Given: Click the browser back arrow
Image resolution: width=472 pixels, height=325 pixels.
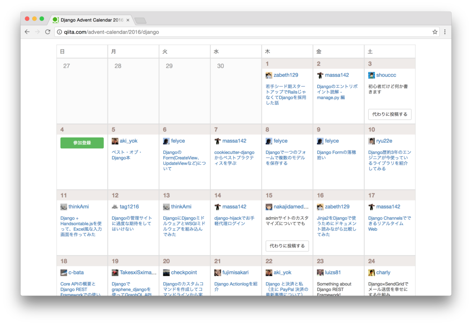Looking at the screenshot, I should [x=27, y=32].
